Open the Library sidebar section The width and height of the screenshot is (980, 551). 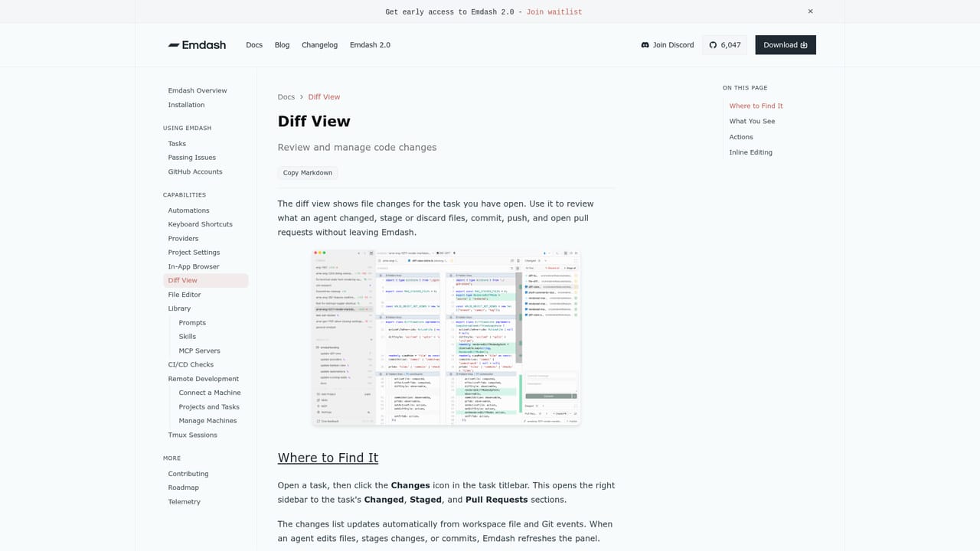tap(179, 308)
